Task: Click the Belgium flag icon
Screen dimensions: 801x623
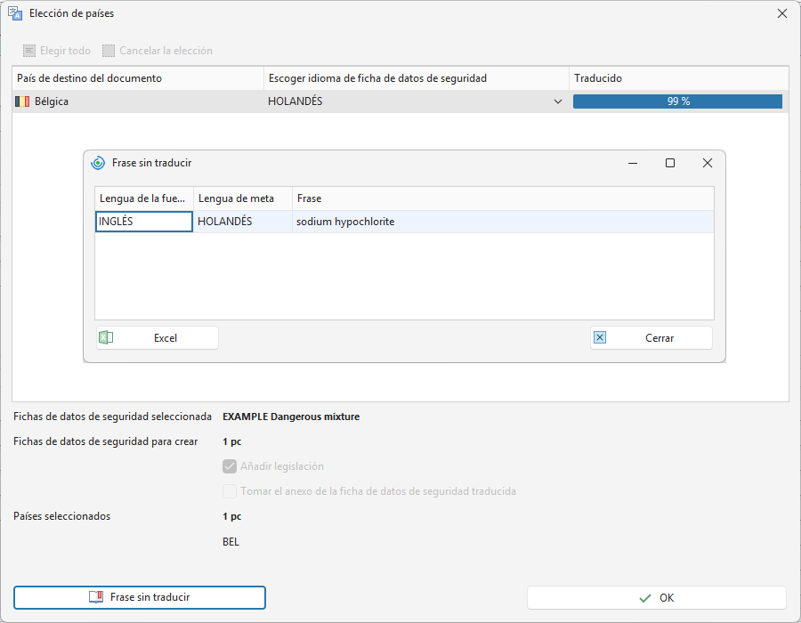Action: (22, 101)
